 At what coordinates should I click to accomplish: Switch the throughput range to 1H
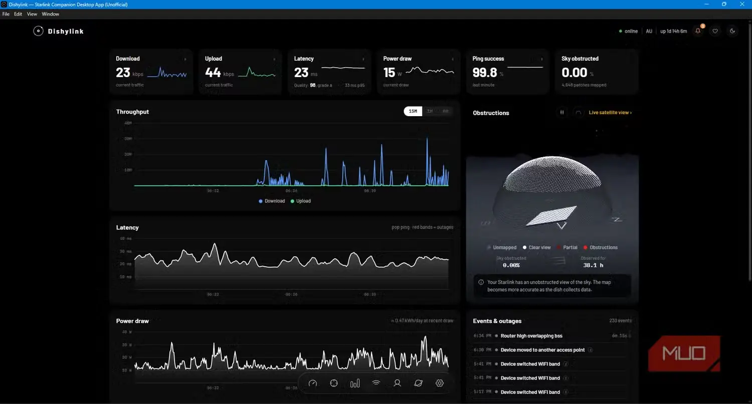430,111
